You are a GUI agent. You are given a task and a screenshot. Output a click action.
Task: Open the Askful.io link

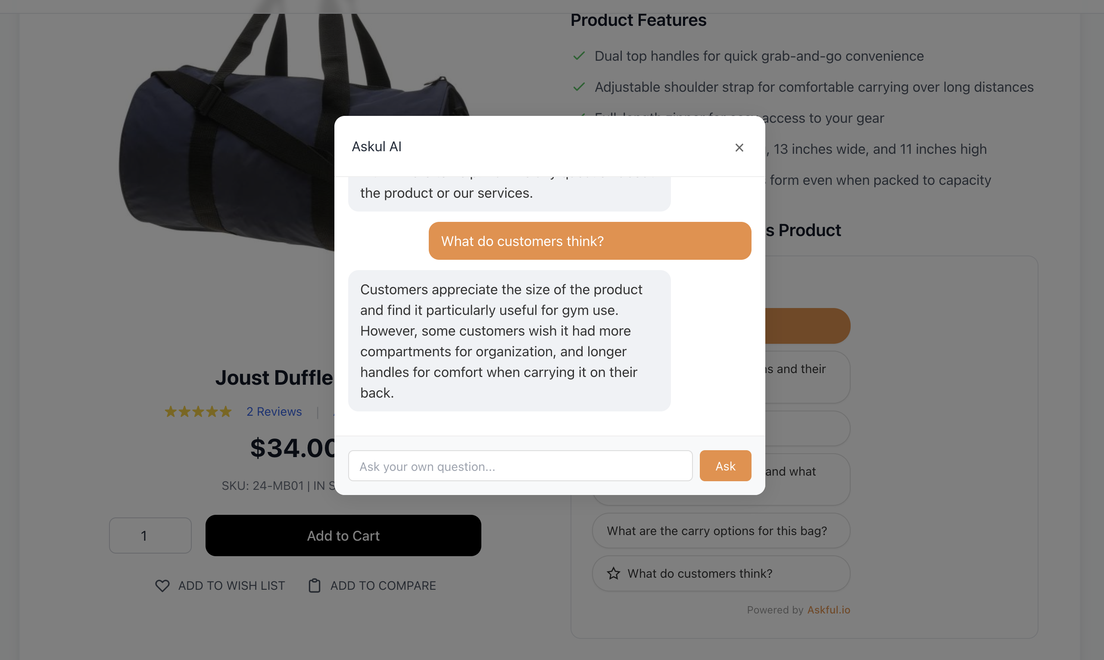828,610
